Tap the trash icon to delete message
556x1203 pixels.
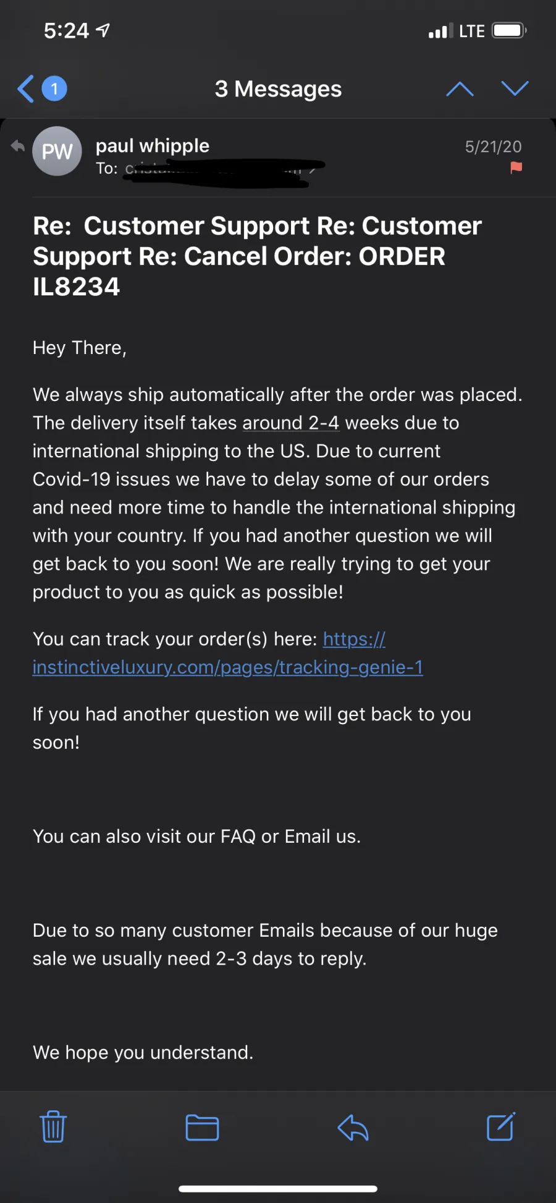coord(53,1126)
